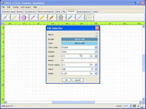Select the gray potentiometer tool

[x=61, y=17]
